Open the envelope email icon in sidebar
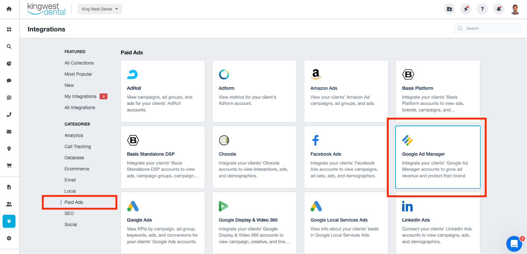 tap(9, 132)
